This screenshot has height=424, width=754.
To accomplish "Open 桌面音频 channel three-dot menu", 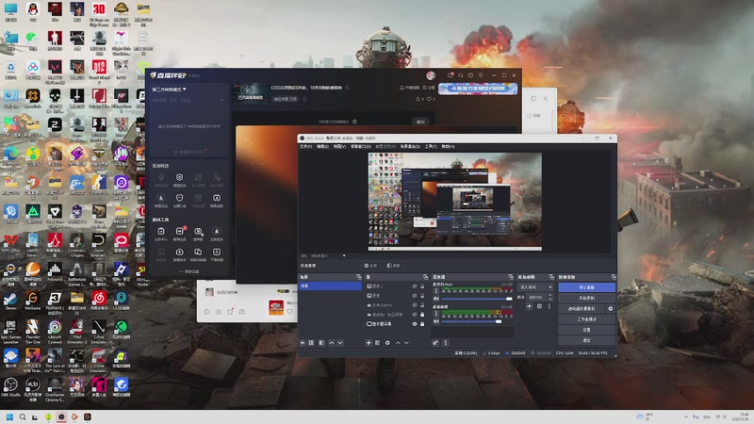I will (x=436, y=314).
